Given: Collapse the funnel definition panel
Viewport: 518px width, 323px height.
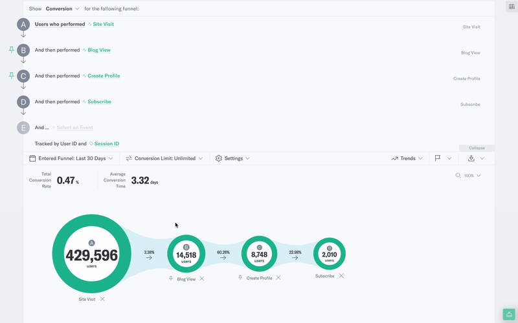Looking at the screenshot, I should pyautogui.click(x=477, y=148).
